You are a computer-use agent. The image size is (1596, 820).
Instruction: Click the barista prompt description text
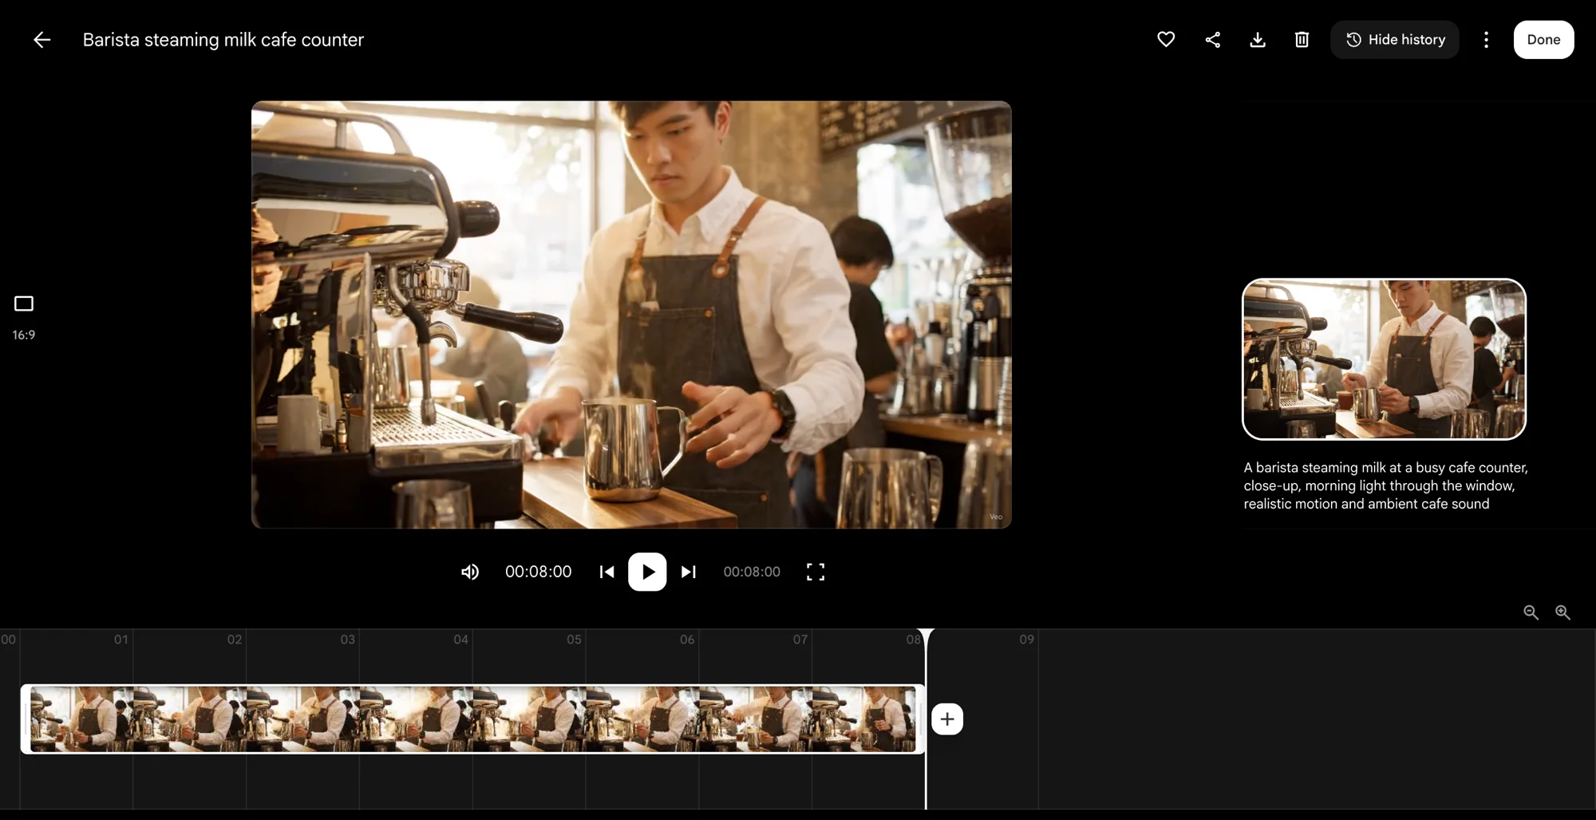[x=1385, y=485]
